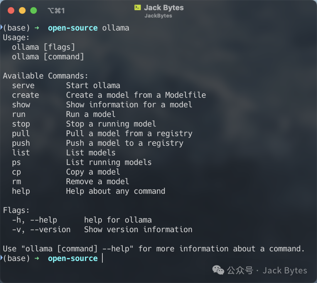Click the 'help' command name in commands list

tap(21, 191)
